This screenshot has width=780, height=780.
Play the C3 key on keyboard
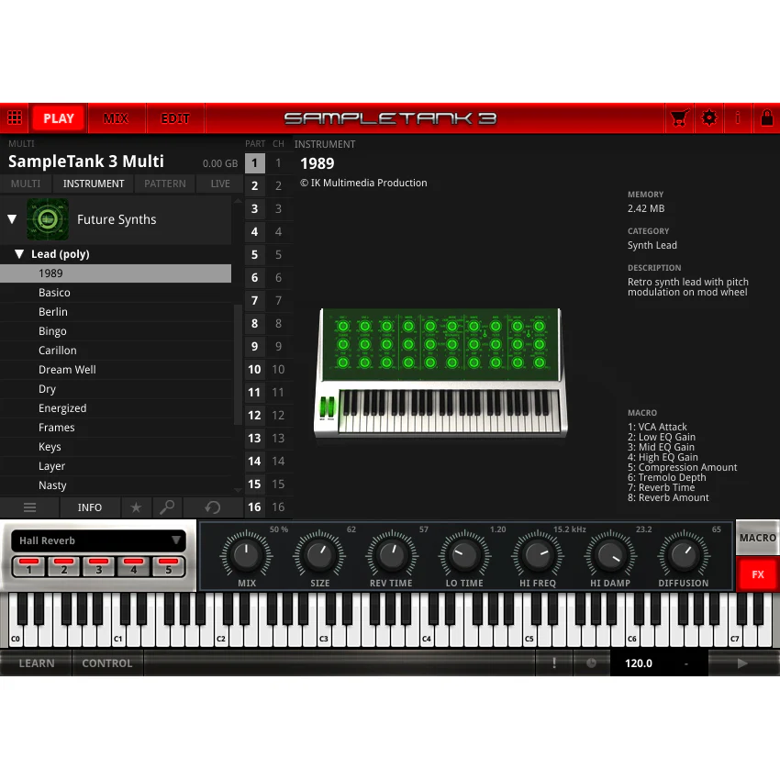coord(324,631)
